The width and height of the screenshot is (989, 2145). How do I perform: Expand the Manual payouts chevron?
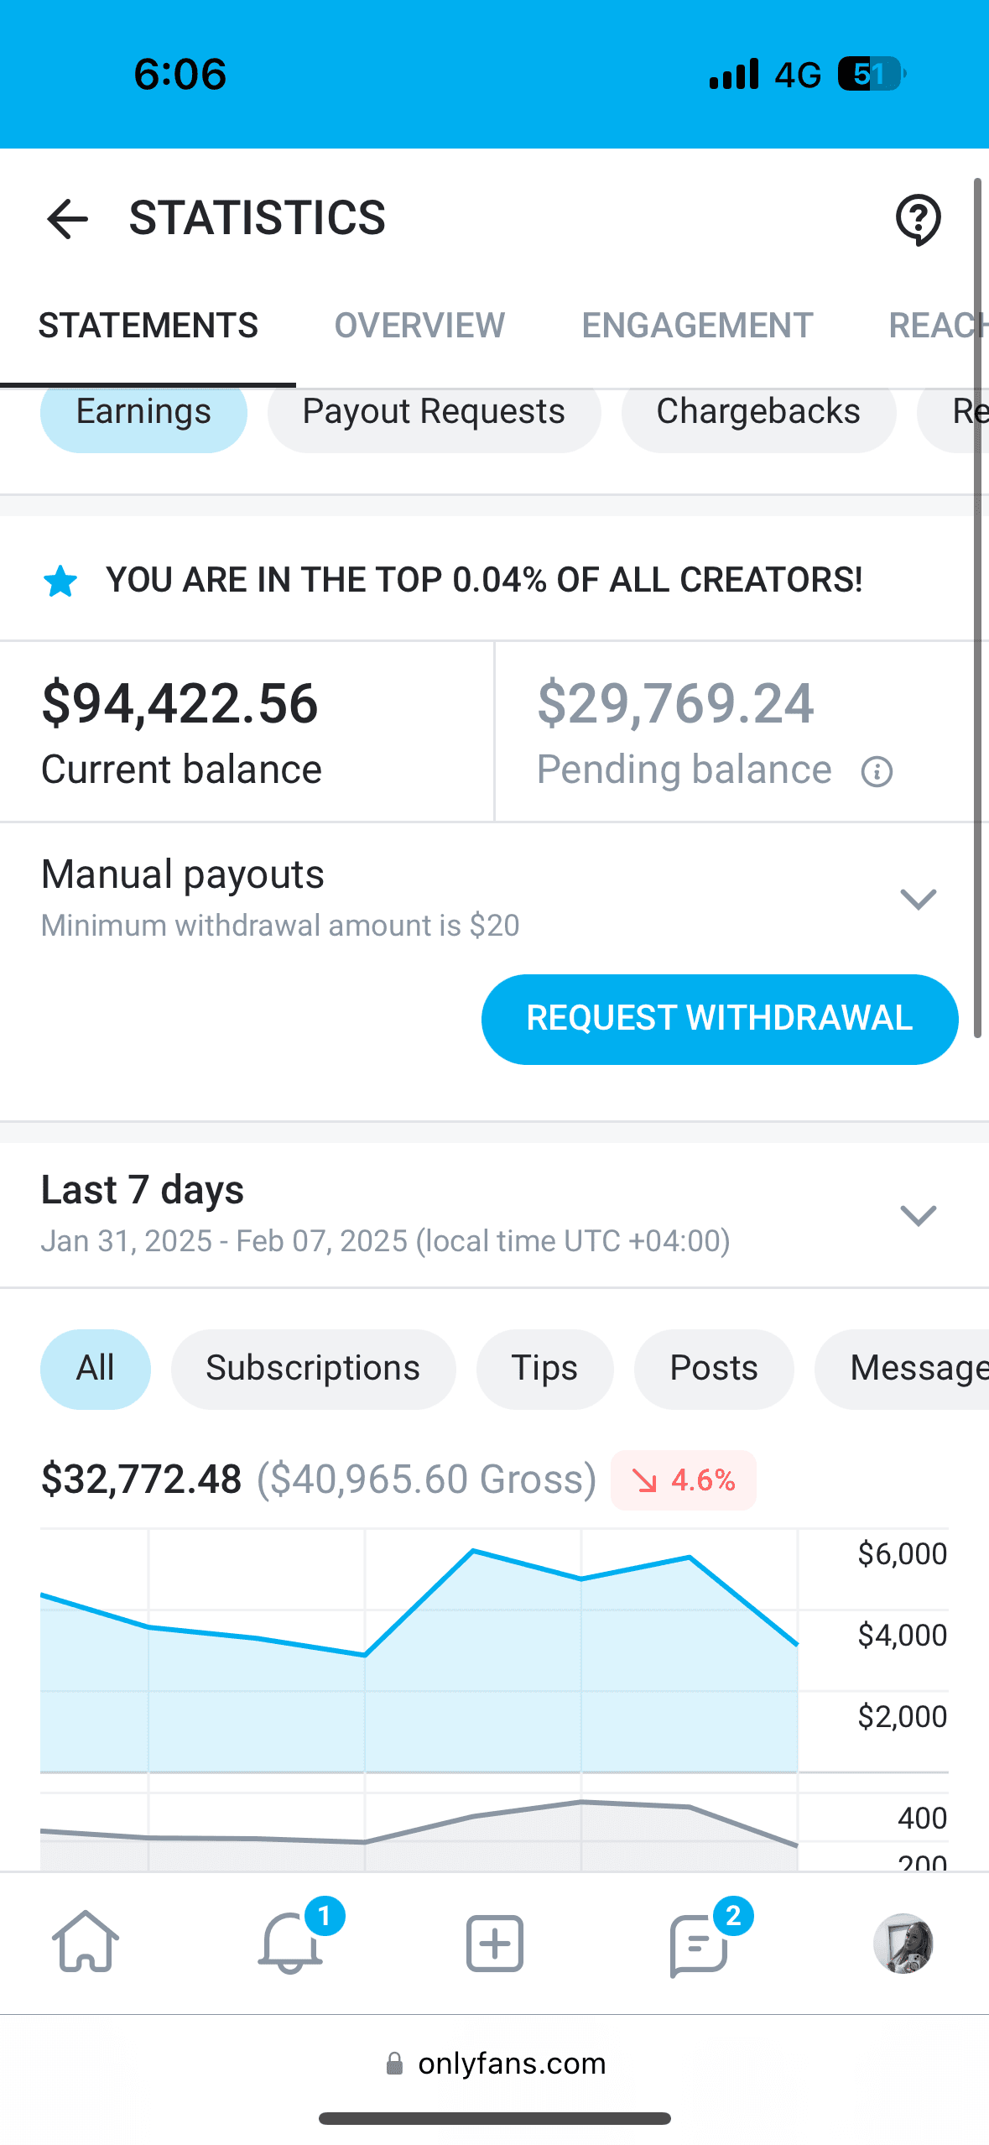pos(918,899)
